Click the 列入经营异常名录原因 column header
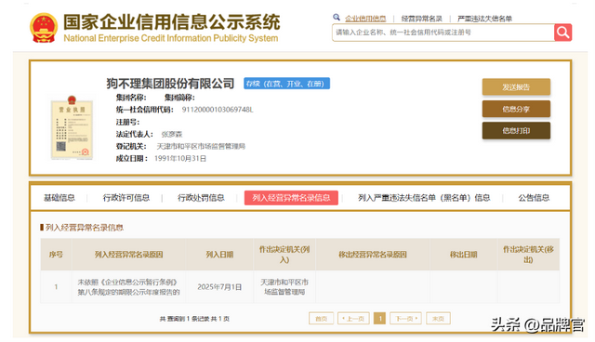The height and width of the screenshot is (342, 595). point(128,255)
